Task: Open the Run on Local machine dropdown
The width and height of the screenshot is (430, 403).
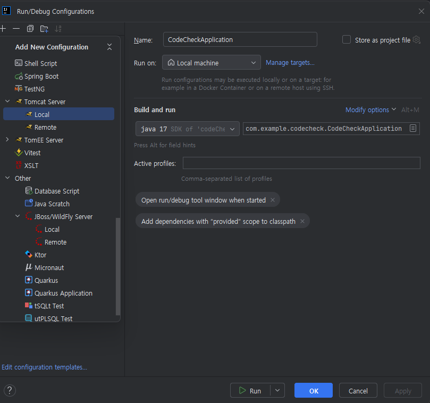Action: point(211,63)
